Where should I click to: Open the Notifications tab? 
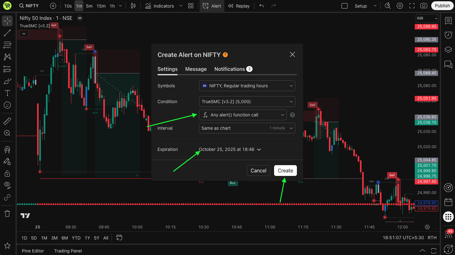click(x=230, y=69)
